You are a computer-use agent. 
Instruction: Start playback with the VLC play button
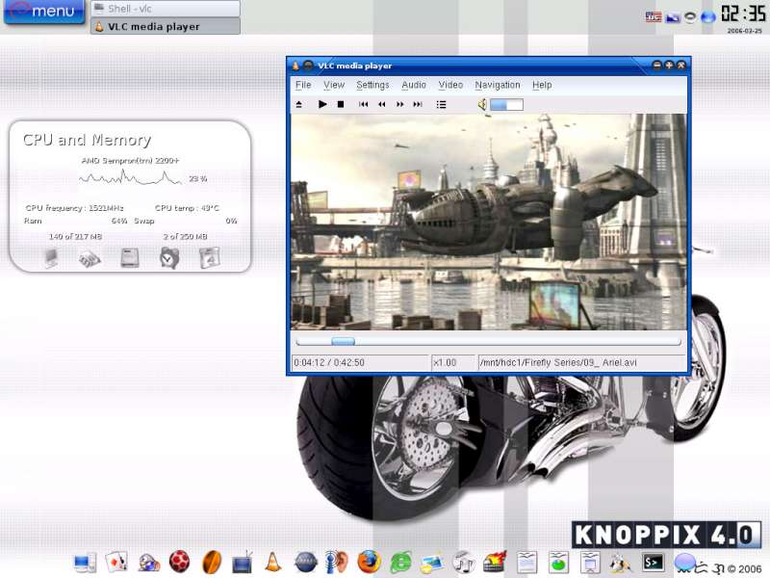(x=322, y=104)
